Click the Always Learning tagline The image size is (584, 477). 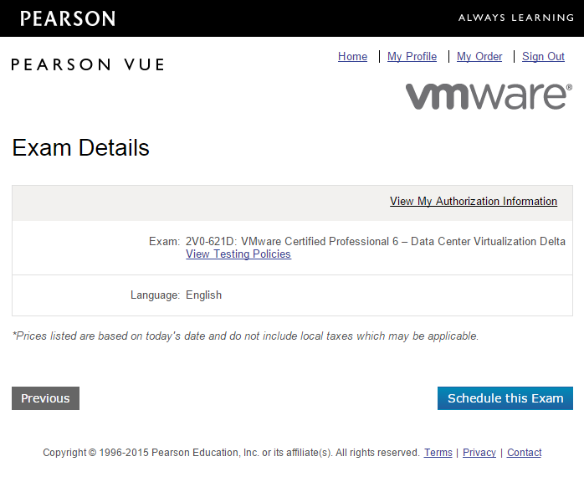(x=516, y=18)
